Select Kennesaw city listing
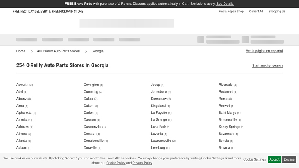Screen dimensions: 299x168 161,99
